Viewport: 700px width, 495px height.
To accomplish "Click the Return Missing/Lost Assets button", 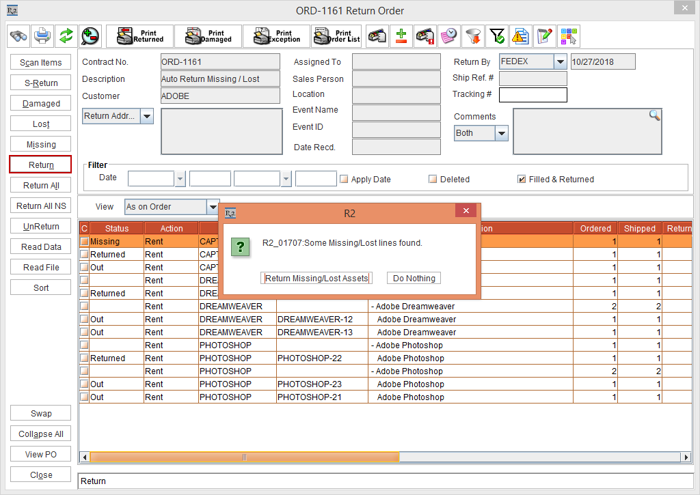I will [x=317, y=279].
